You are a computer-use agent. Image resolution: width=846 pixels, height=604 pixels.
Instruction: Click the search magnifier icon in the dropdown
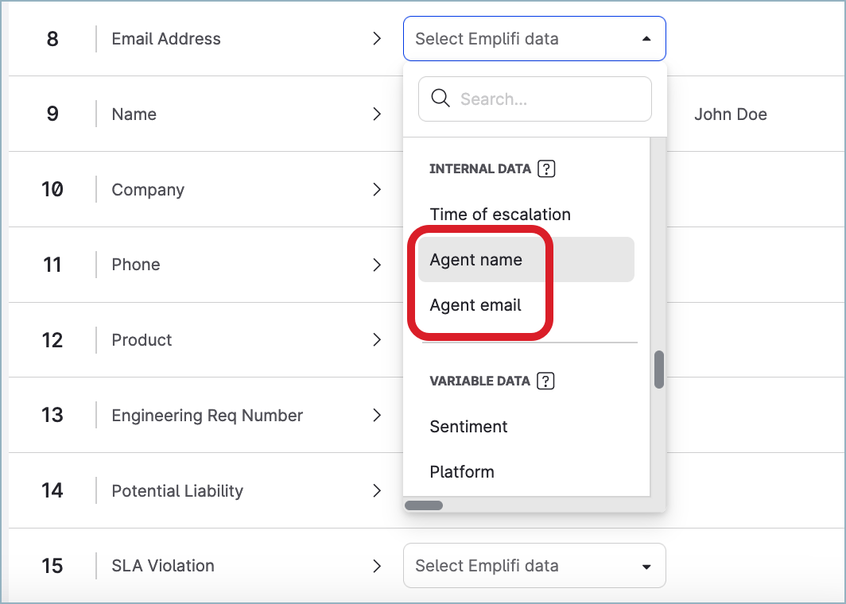[x=440, y=99]
